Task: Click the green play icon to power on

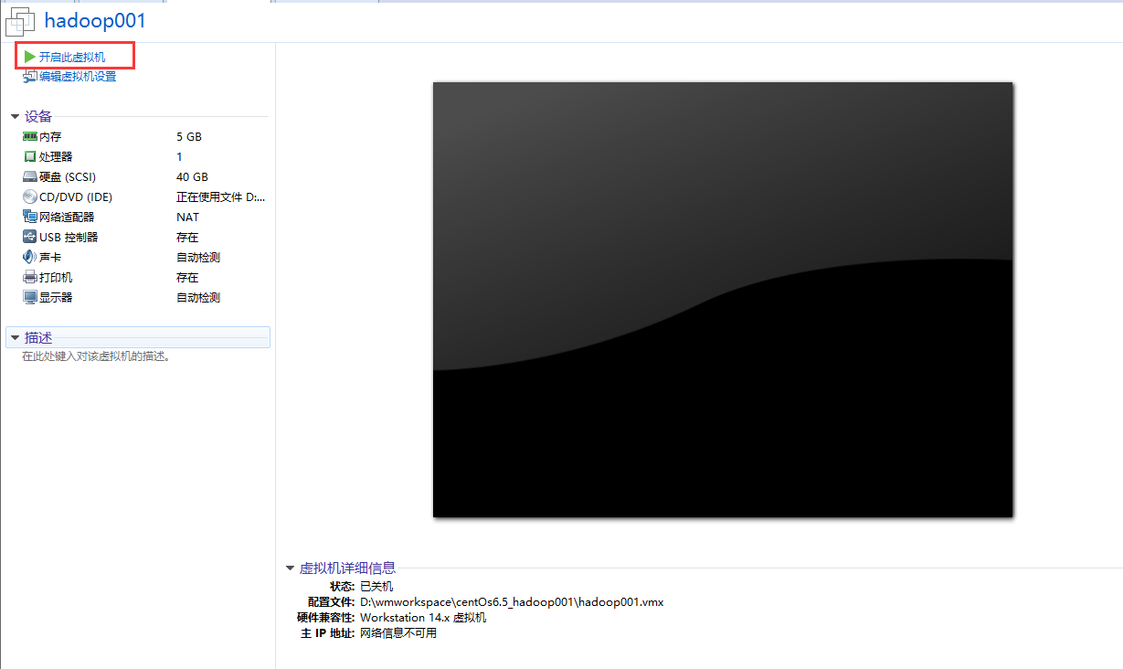Action: pos(30,57)
